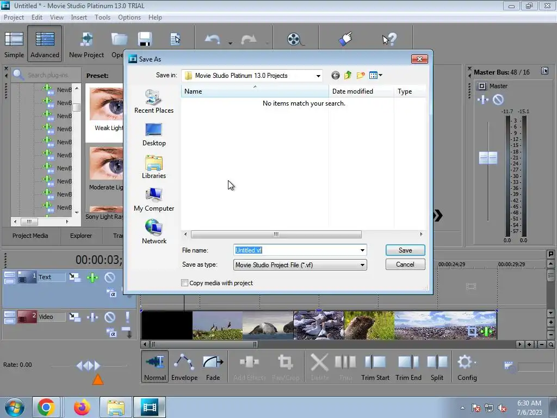Switch to Simple mode icon

click(x=14, y=44)
